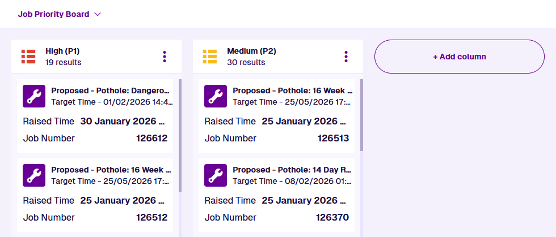Click wrench icon on job 126513 card

click(x=216, y=96)
